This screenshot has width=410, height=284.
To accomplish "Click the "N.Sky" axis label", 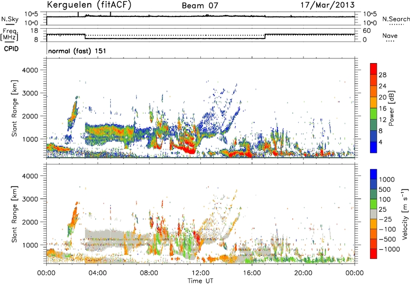I will tap(10, 19).
